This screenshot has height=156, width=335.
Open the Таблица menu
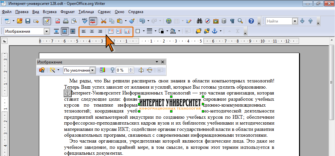coord(86,12)
